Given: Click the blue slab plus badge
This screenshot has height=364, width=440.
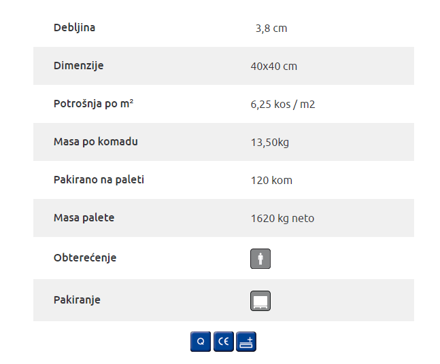Looking at the screenshot, I should coord(246,342).
